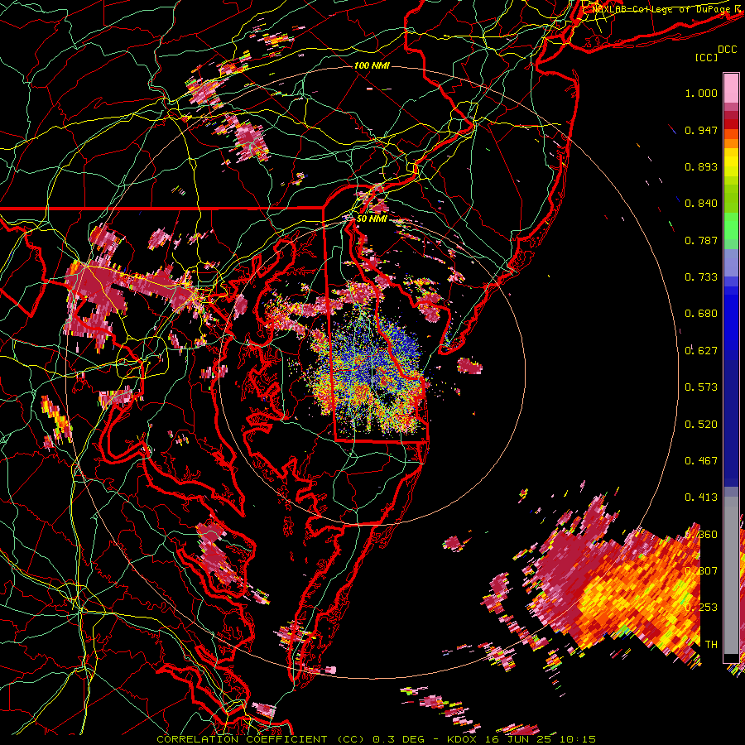Click the 0.307 legend value
745x745 pixels.
pos(701,571)
